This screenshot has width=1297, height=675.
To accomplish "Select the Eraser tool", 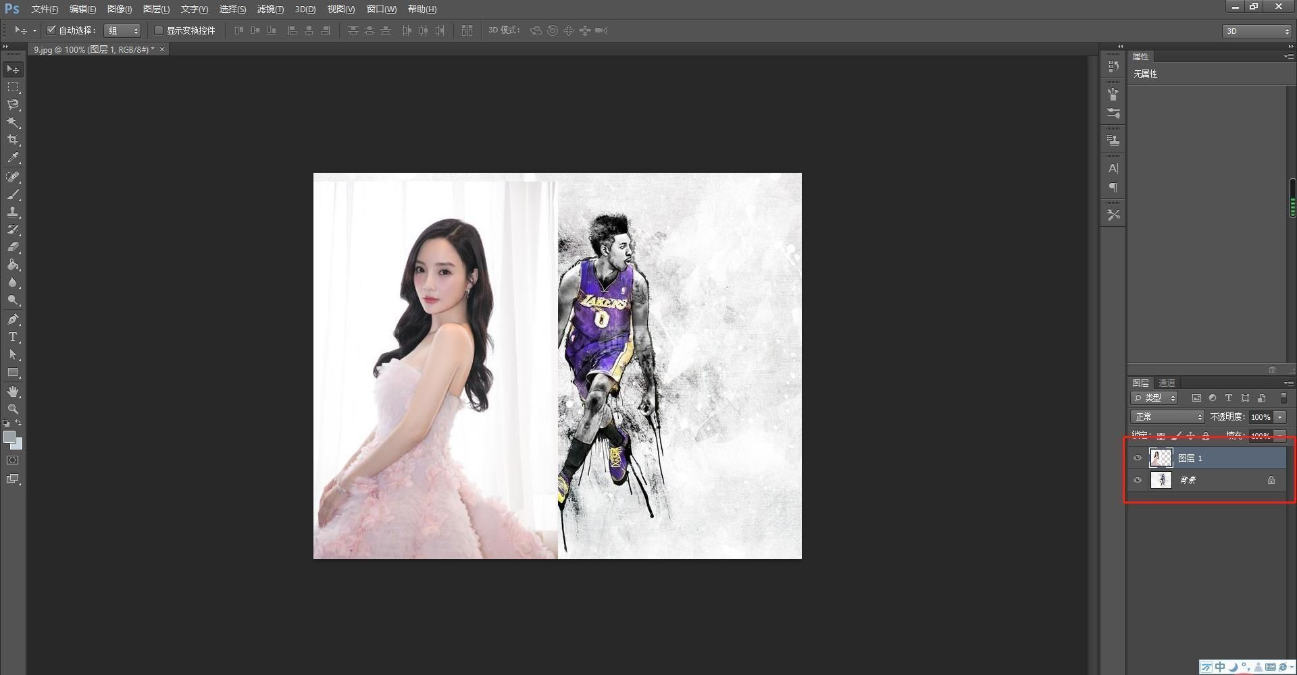I will (x=13, y=247).
